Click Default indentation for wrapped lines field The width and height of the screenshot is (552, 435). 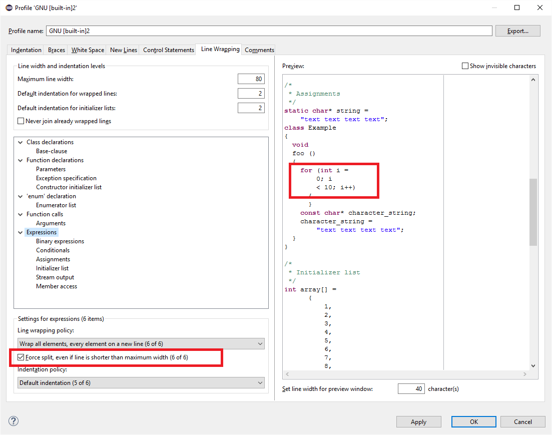coord(251,93)
